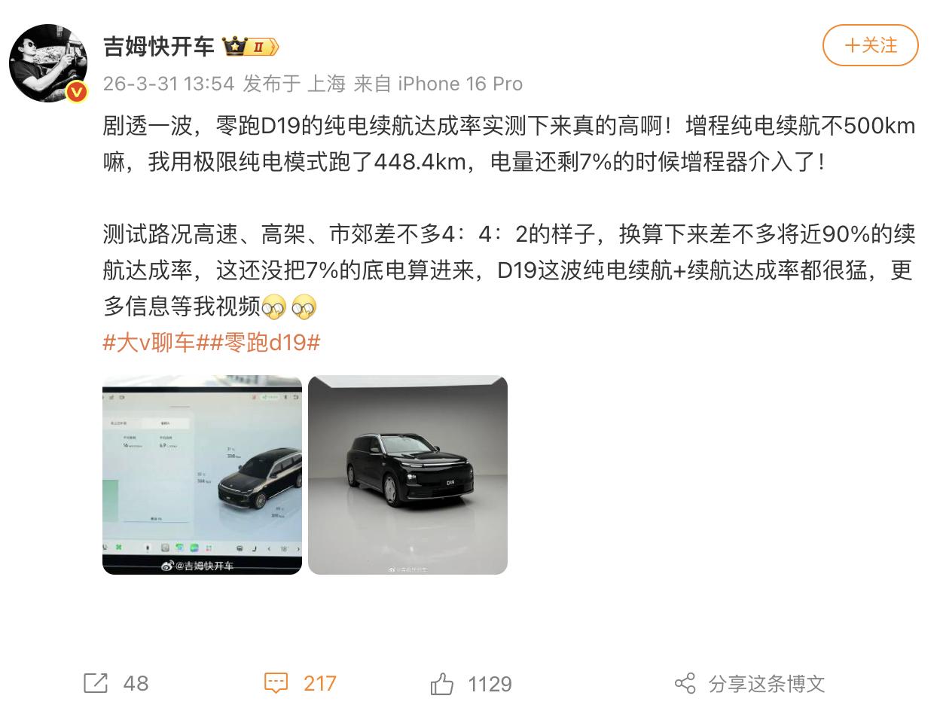Click the 来自 iPhone 16 Pro source
The image size is (940, 711).
pyautogui.click(x=438, y=84)
